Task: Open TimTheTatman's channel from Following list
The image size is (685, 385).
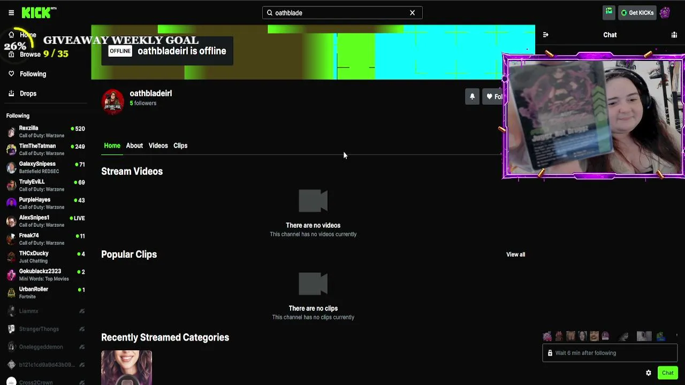Action: (45, 150)
